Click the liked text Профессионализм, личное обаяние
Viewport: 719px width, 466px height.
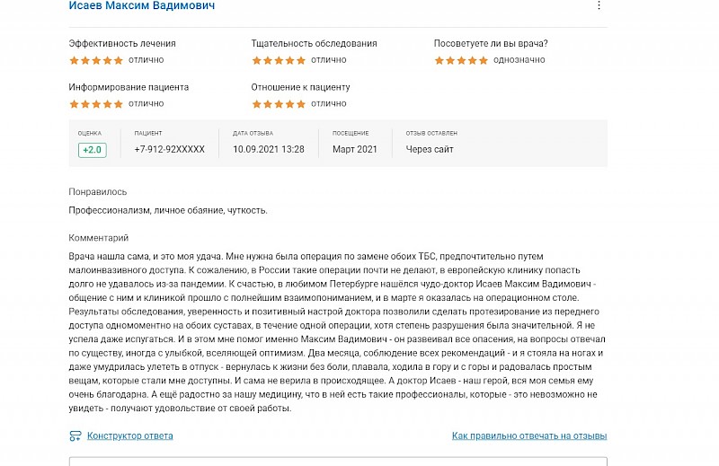tap(146, 210)
